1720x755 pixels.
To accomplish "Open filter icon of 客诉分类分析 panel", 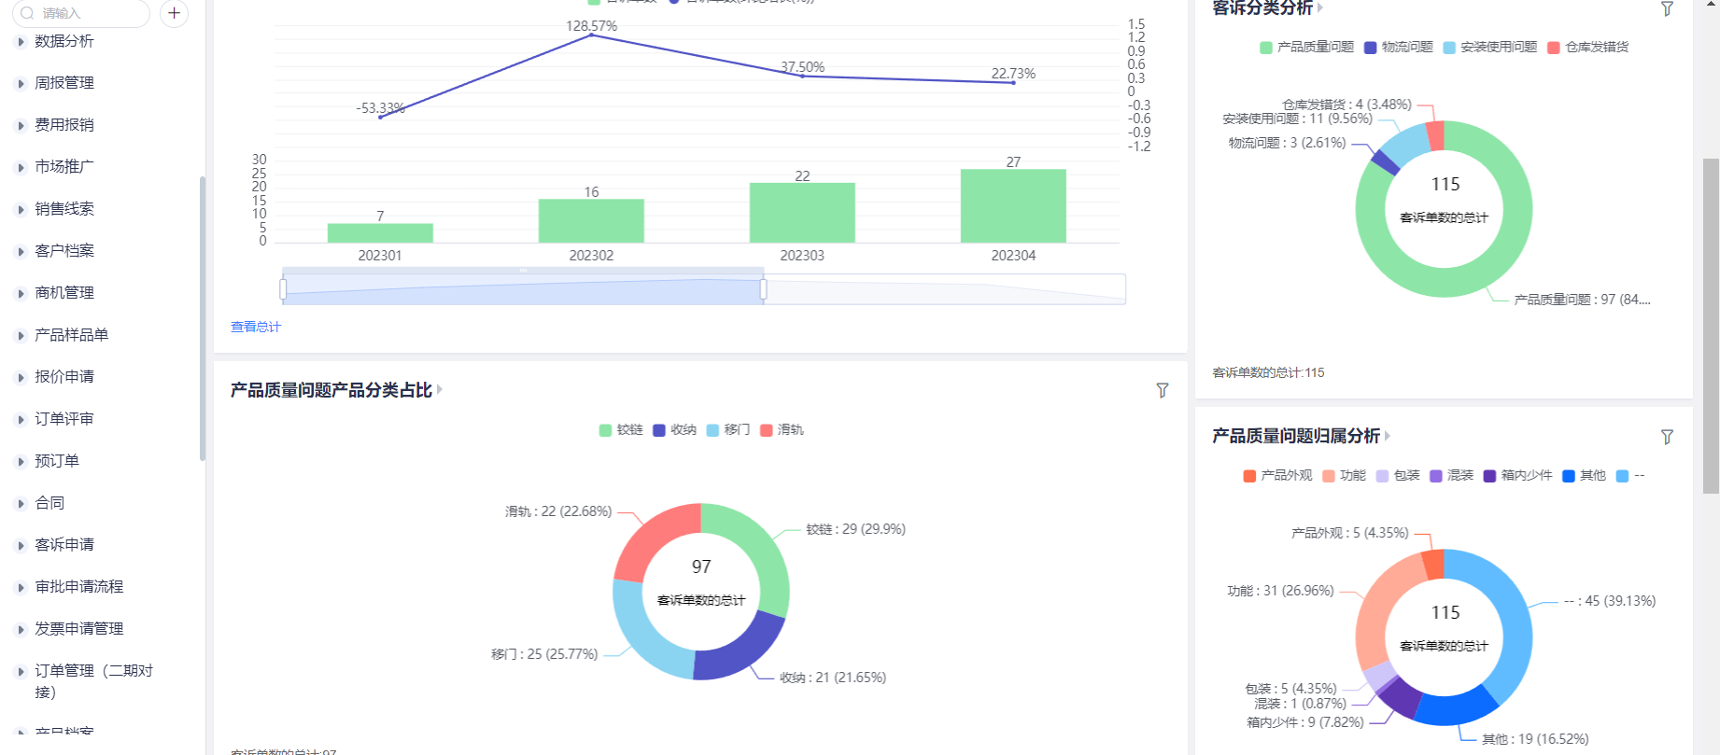I will (x=1667, y=8).
